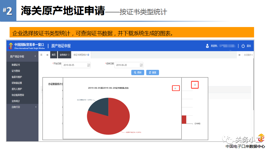Open 初始值设置 in the sidebar
Image resolution: width=271 pixels, height=152 pixels.
pos(17,83)
